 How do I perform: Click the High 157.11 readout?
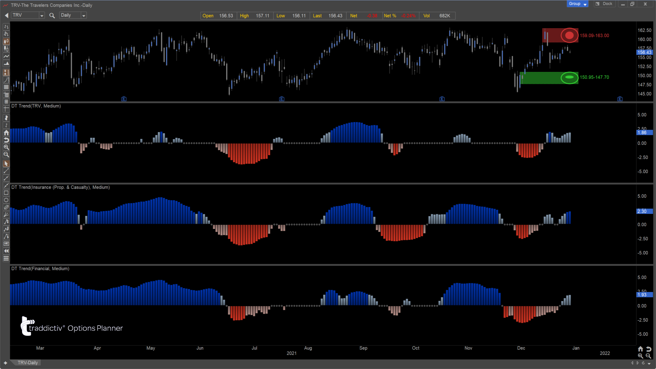[x=255, y=16]
